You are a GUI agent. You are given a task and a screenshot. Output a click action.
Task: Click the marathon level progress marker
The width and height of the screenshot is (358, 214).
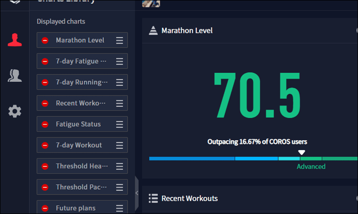tap(301, 152)
